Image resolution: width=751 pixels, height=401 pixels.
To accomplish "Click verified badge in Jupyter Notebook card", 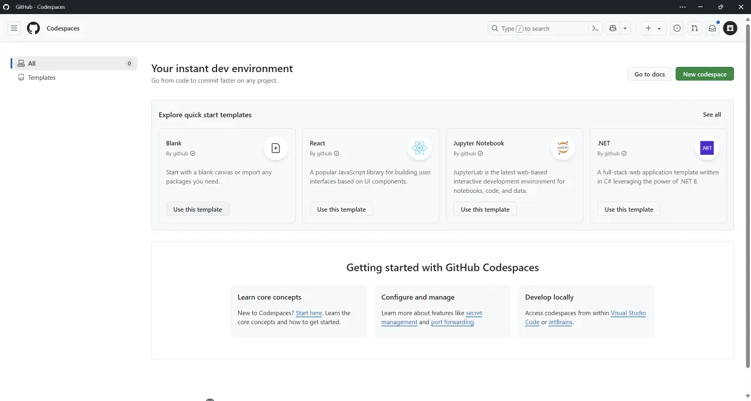I will (480, 154).
